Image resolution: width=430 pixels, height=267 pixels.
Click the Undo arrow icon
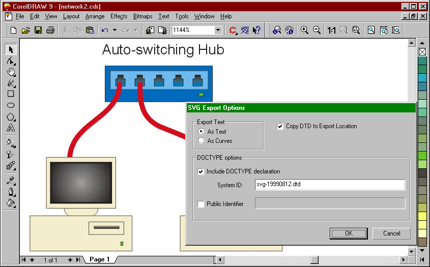click(x=105, y=31)
